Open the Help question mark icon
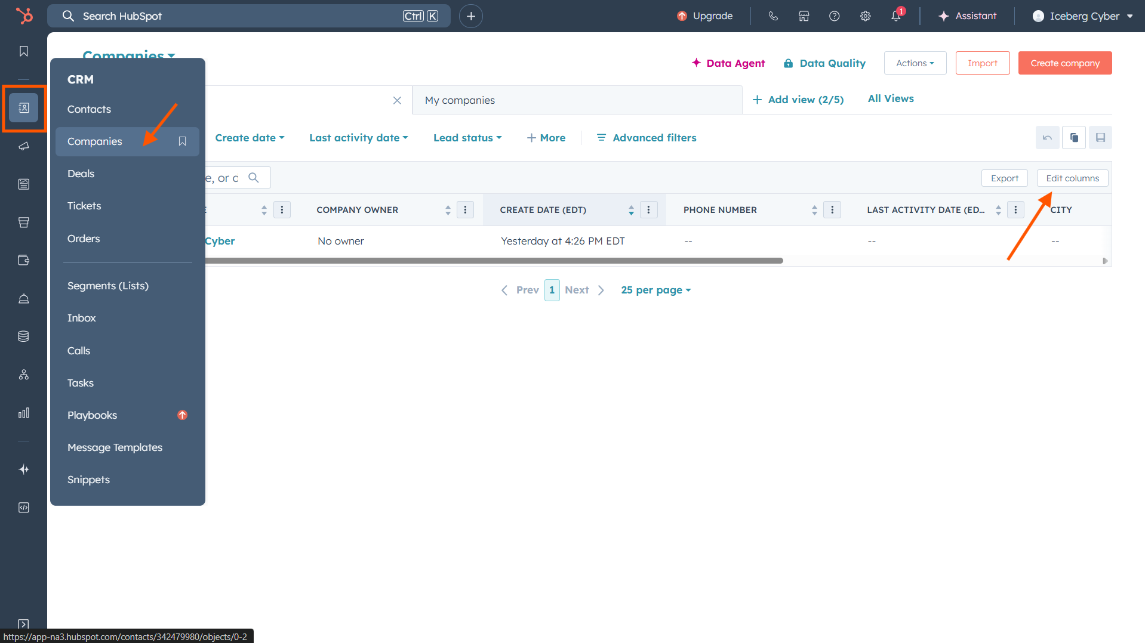Screen dimensions: 1145x643 pyautogui.click(x=835, y=16)
